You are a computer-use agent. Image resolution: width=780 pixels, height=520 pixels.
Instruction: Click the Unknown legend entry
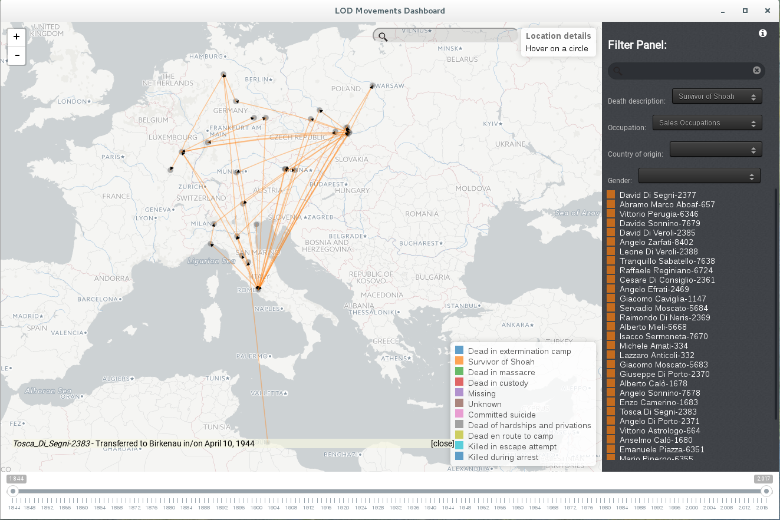tap(485, 404)
